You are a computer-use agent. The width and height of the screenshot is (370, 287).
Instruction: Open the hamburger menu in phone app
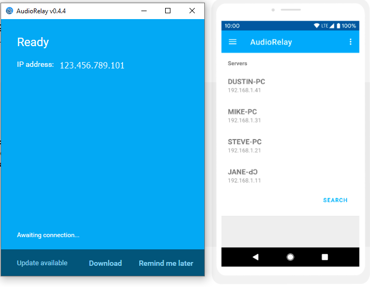point(232,42)
